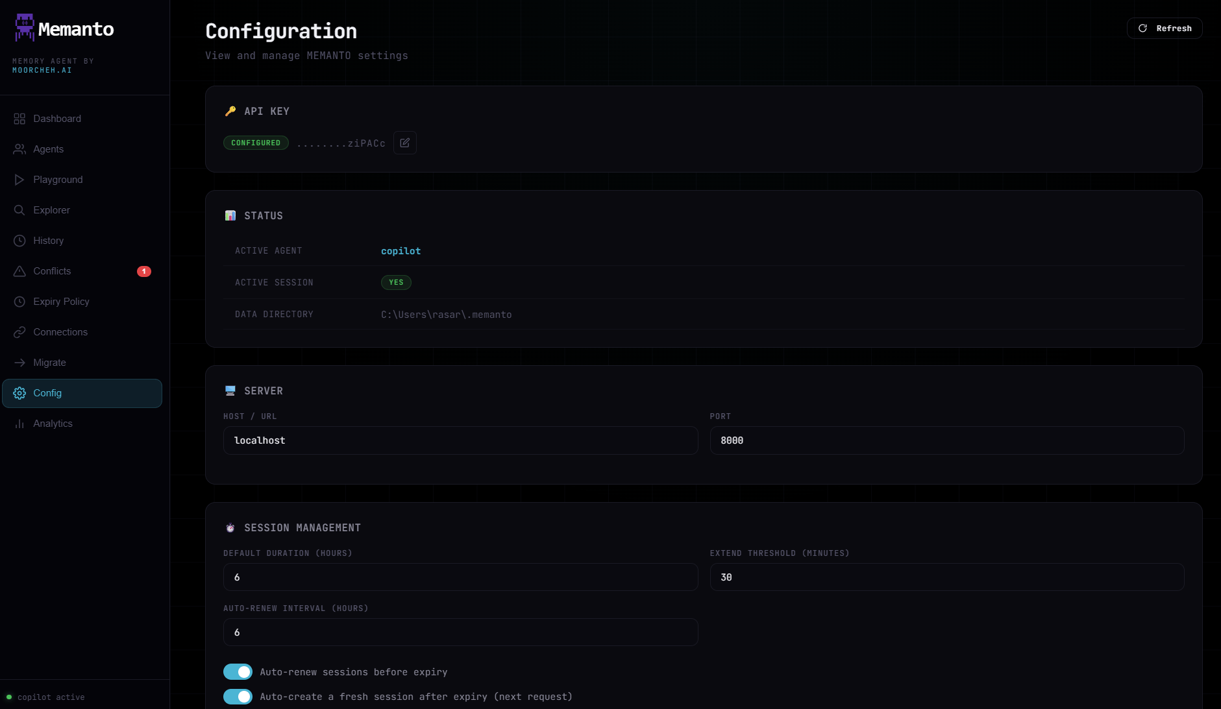Screen dimensions: 1221x709
Task: Click the Refresh button
Action: (1165, 29)
